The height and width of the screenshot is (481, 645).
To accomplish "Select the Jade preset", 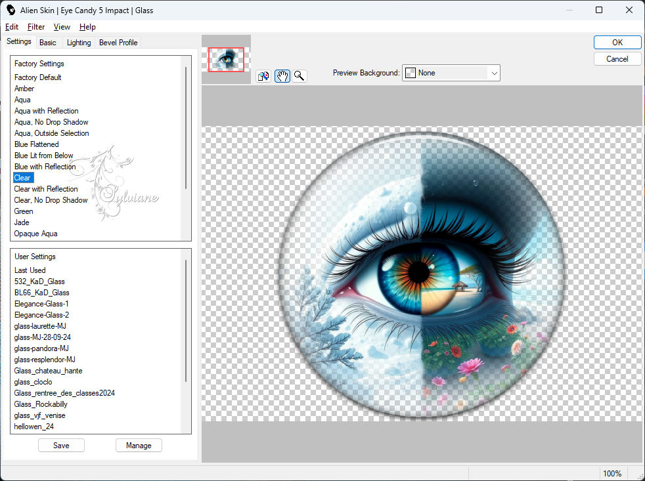I will [x=22, y=222].
